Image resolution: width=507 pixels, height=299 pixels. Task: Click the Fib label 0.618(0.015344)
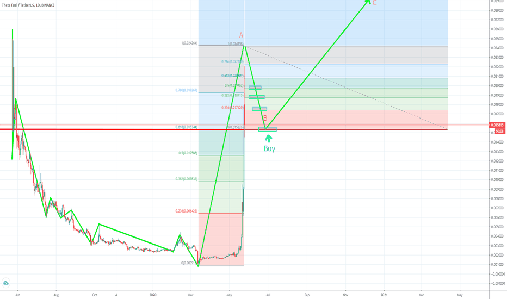pyautogui.click(x=187, y=127)
